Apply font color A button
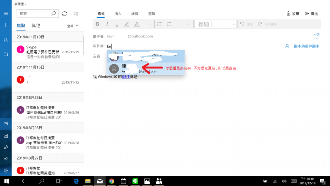 coord(137,24)
